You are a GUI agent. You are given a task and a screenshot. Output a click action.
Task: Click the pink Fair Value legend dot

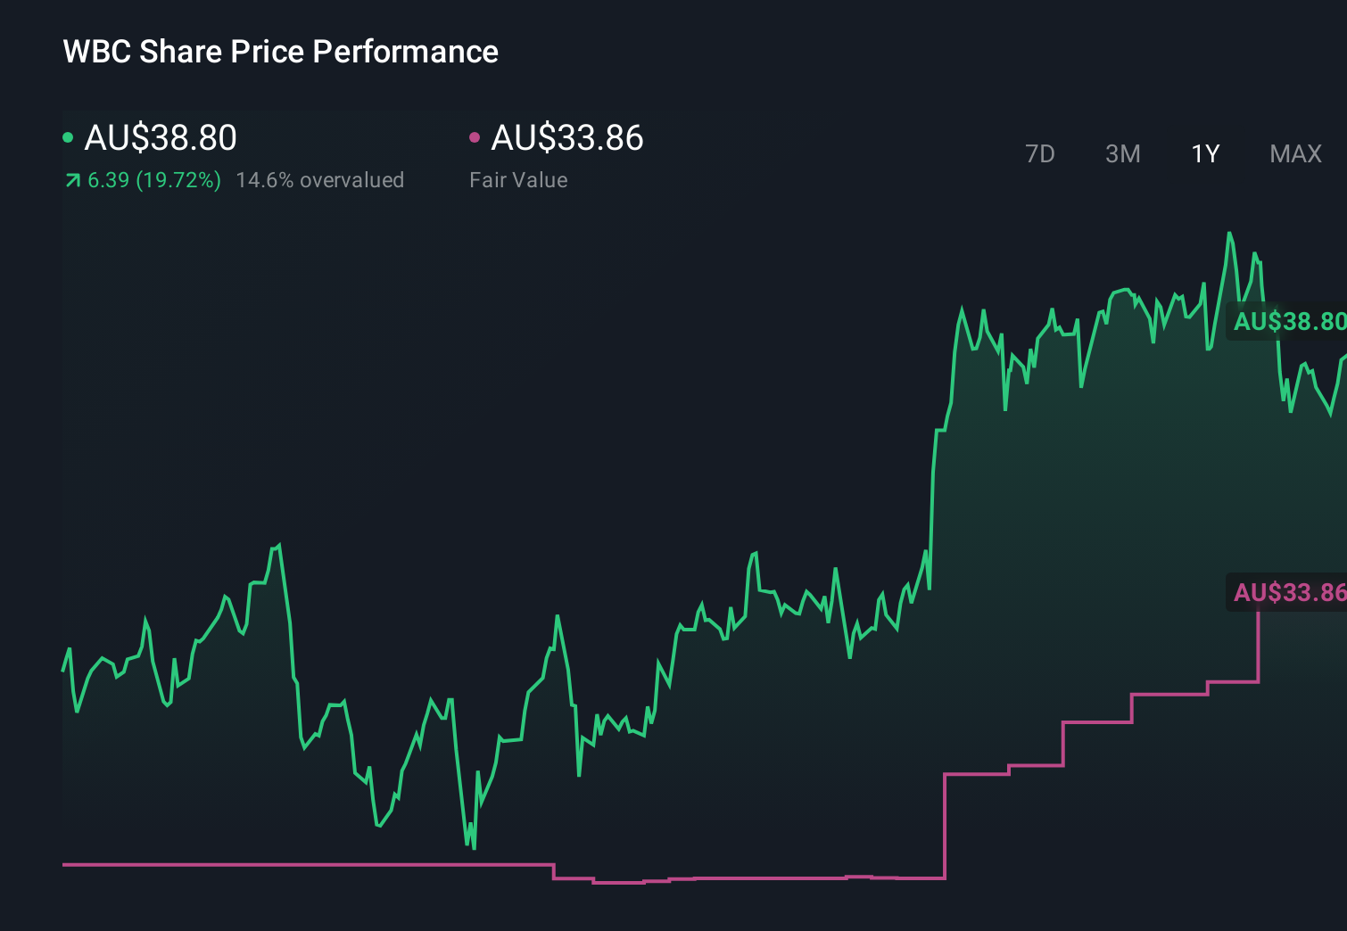coord(475,136)
